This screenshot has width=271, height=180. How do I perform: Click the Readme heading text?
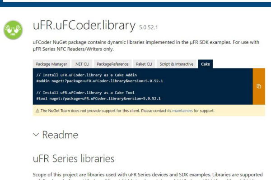60,135
